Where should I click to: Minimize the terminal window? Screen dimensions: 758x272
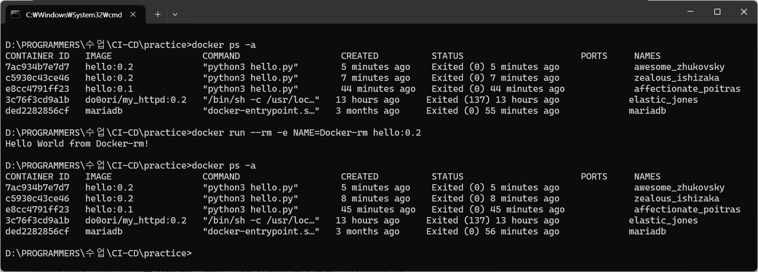[691, 12]
